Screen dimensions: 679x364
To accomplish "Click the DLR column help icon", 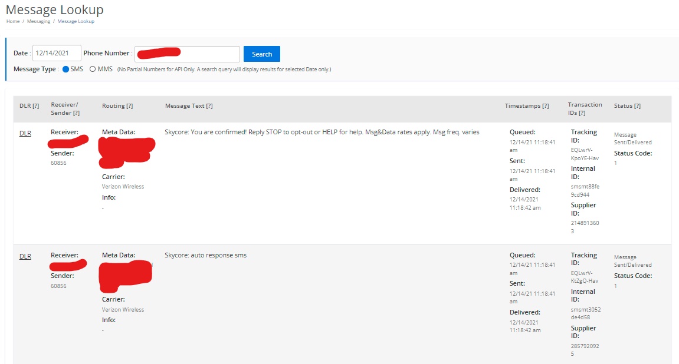I will [x=35, y=105].
